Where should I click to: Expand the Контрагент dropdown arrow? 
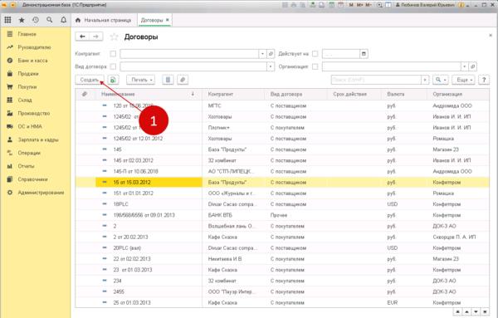click(262, 54)
